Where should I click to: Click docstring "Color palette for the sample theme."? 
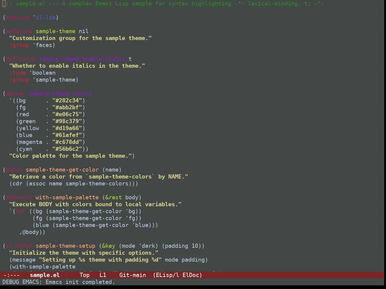[x=71, y=156]
